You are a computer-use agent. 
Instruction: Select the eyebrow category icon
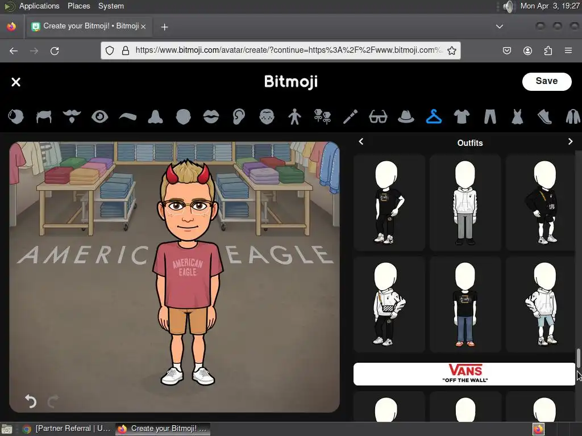tap(128, 117)
